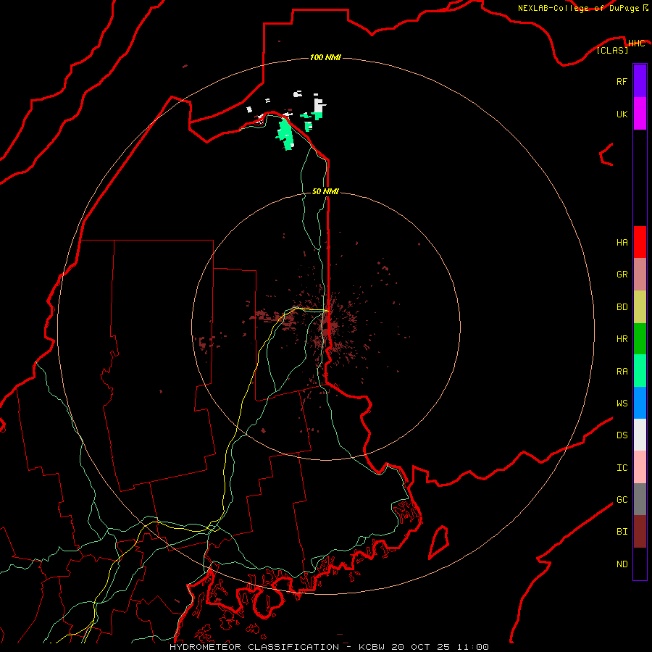Click the large green rain echo
652x652 pixels.
point(285,133)
